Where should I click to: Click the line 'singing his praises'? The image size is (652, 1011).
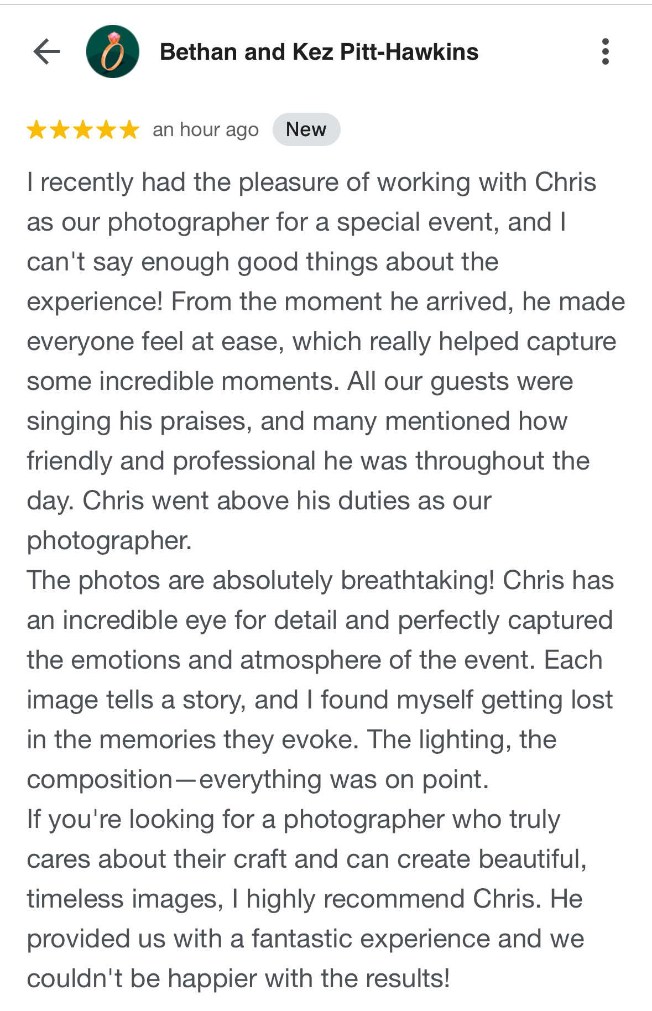[x=297, y=421]
